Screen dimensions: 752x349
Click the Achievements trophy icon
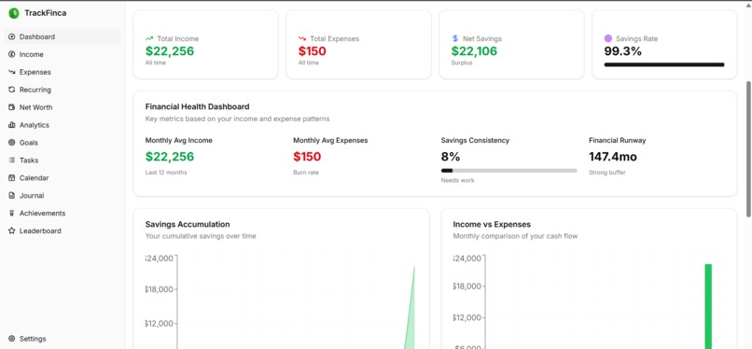(12, 214)
